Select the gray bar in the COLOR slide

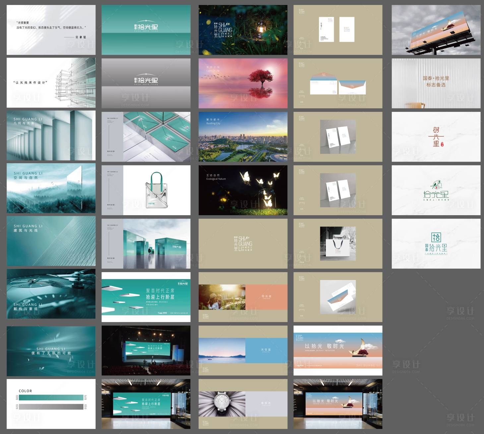tap(51, 407)
